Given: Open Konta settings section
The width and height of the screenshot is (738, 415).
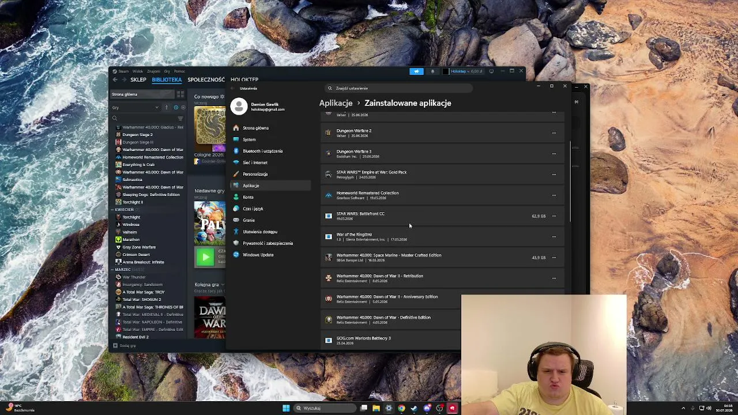Looking at the screenshot, I should tap(271, 197).
